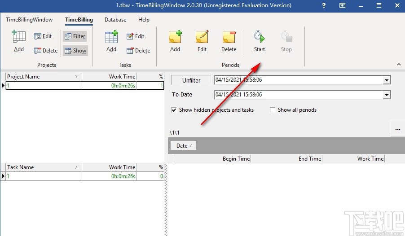This screenshot has height=236, width=405.
Task: Open the from-date dropdown arrow
Action: 387,80
